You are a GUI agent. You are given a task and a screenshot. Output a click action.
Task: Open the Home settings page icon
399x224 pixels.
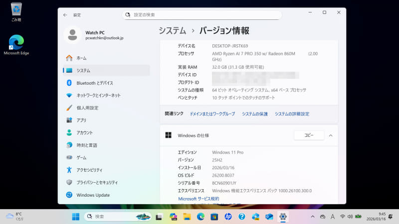69,58
